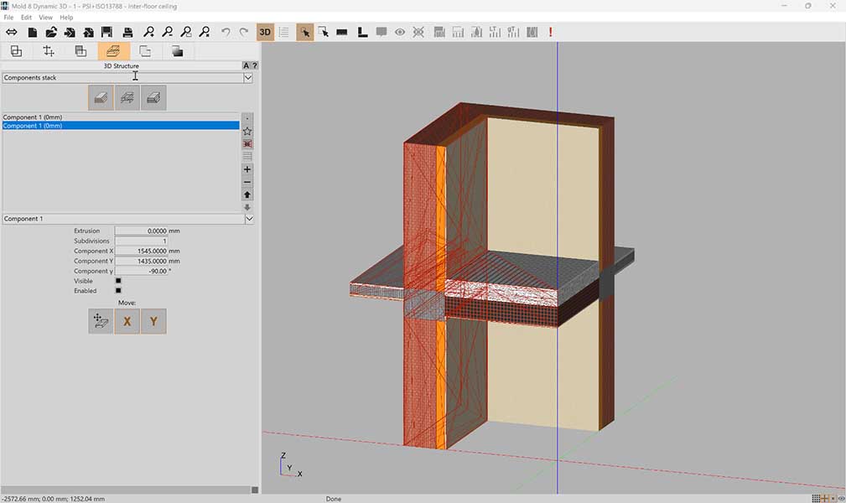Click the undo arrow icon
This screenshot has height=503, width=846.
(x=226, y=33)
